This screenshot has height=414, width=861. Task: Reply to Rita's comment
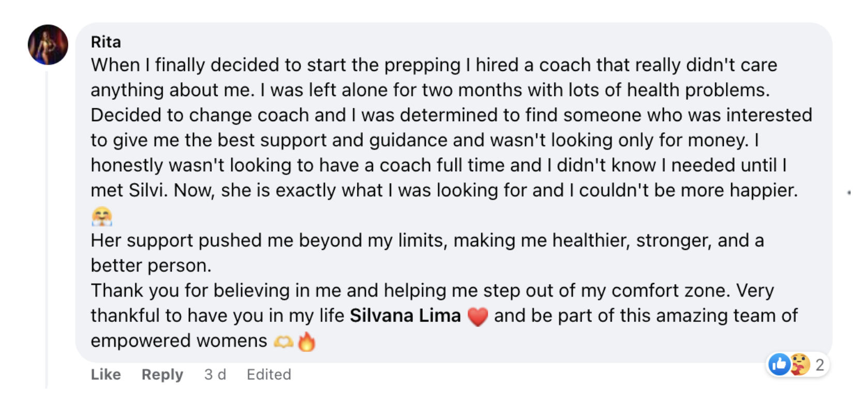(162, 374)
